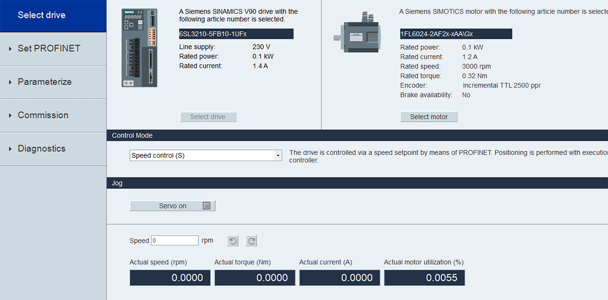Open the Control Mode dropdown arrow
The height and width of the screenshot is (300, 608).
[278, 156]
